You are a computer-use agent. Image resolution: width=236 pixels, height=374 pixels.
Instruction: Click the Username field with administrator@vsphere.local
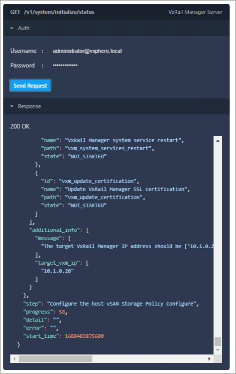(87, 51)
